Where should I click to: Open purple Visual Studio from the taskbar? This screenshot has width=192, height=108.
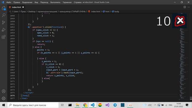pos(107,105)
